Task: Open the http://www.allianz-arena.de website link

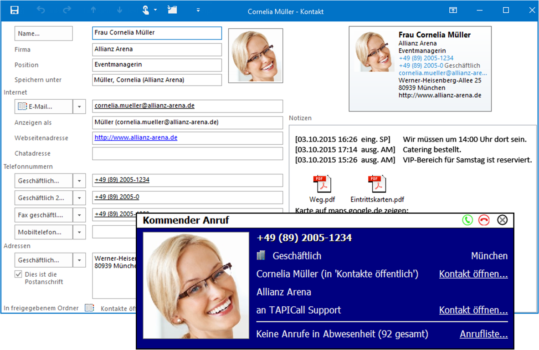Action: click(x=136, y=137)
